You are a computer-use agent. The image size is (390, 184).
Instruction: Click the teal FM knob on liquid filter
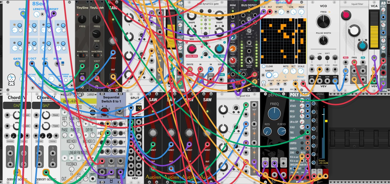tap(363, 46)
